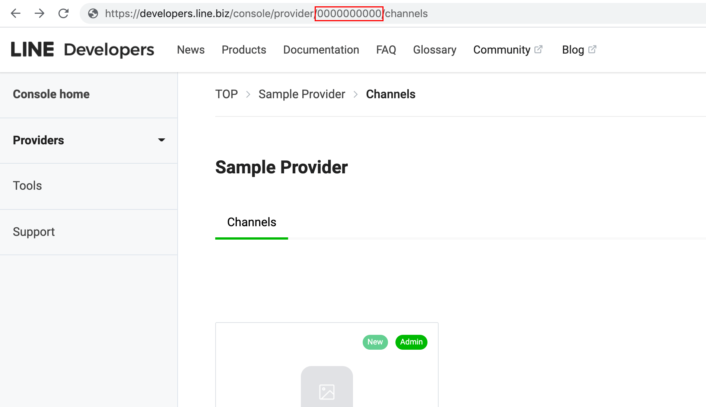Open the News menu item

pos(191,50)
